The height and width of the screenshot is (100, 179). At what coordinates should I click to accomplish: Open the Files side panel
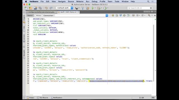pos(24,29)
